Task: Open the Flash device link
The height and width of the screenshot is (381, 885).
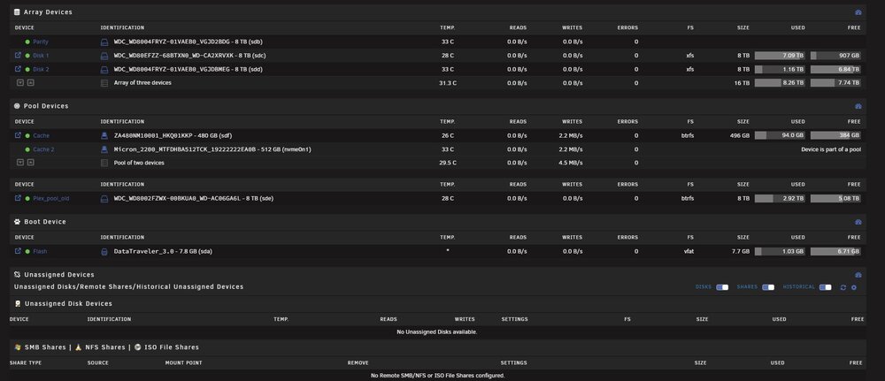Action: 40,251
